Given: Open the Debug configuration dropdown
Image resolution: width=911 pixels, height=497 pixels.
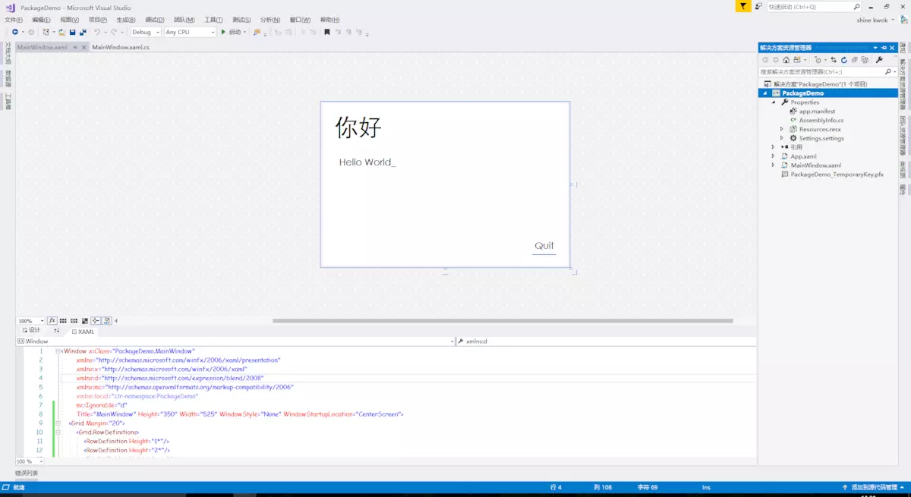Looking at the screenshot, I should pos(146,32).
